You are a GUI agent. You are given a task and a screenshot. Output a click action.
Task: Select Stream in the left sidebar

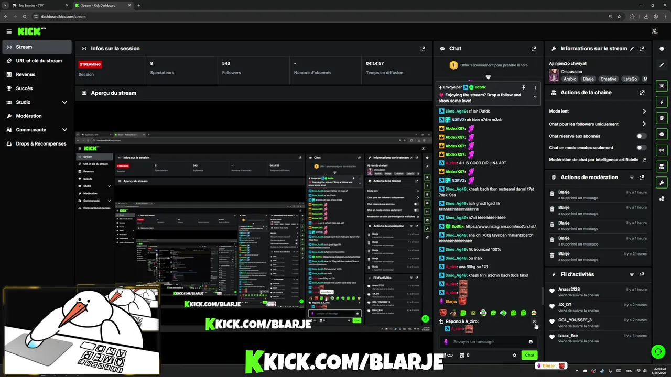37,47
